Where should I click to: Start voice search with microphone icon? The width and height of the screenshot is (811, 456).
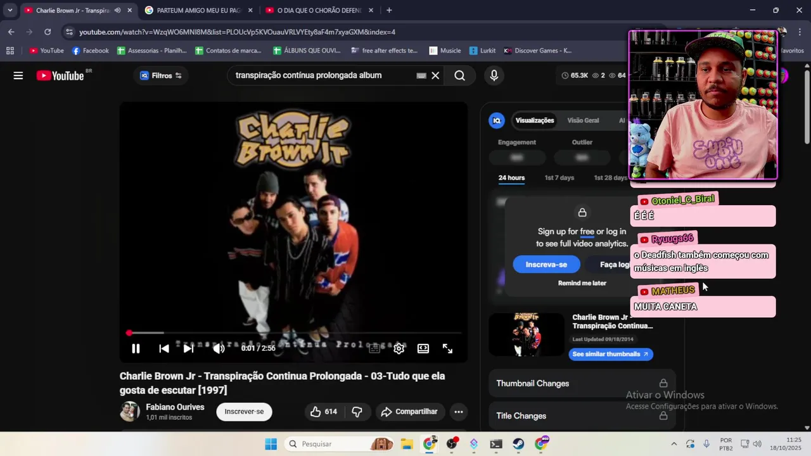coord(494,75)
